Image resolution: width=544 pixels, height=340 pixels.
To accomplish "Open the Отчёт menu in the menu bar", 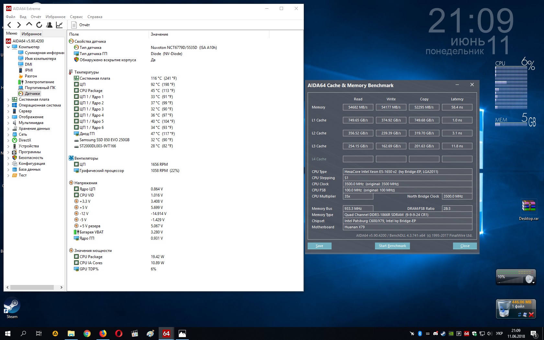I will tap(36, 17).
